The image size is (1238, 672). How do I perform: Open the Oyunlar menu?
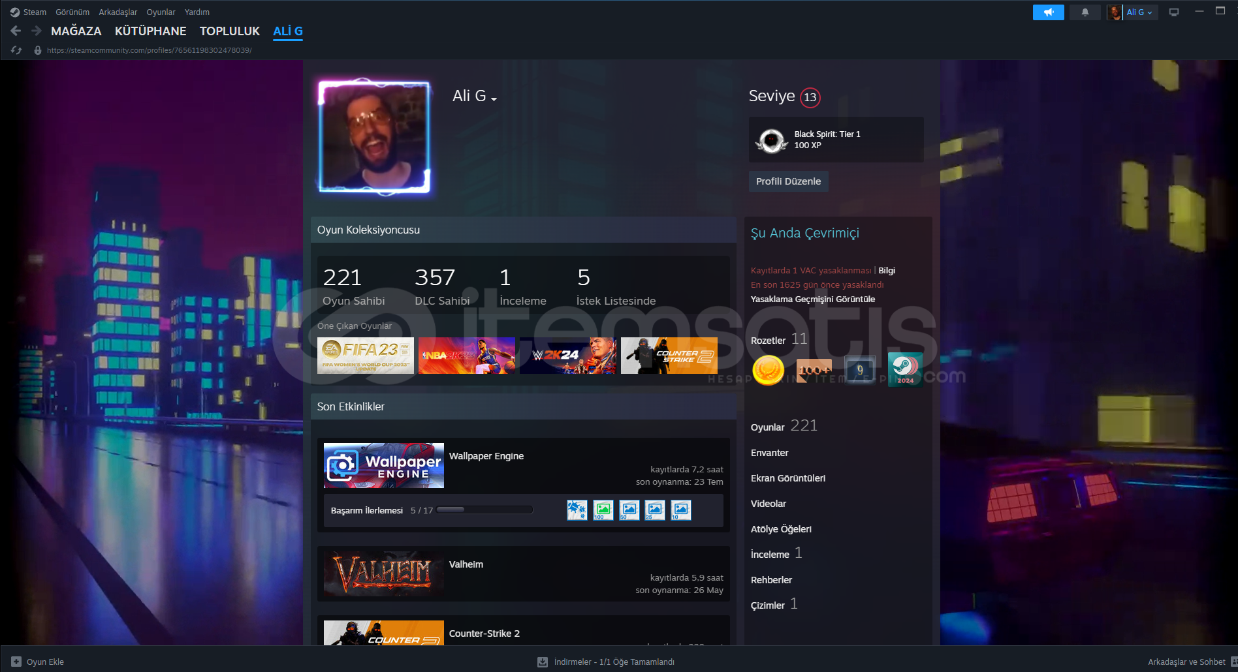click(161, 12)
